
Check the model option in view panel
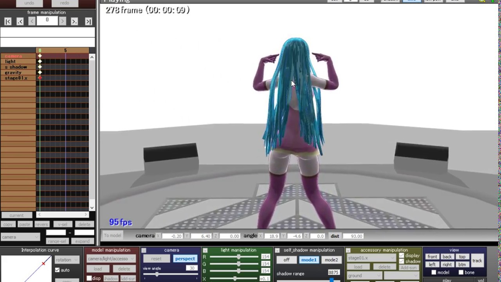434,272
